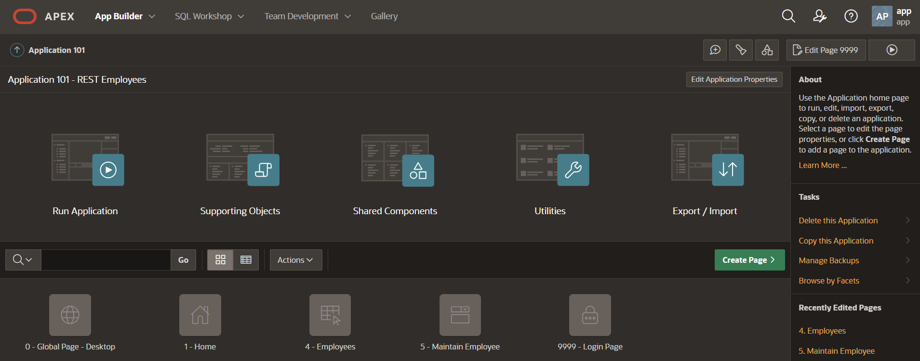Click the Feedback comment-plus icon
The width and height of the screenshot is (920, 361).
click(x=715, y=50)
